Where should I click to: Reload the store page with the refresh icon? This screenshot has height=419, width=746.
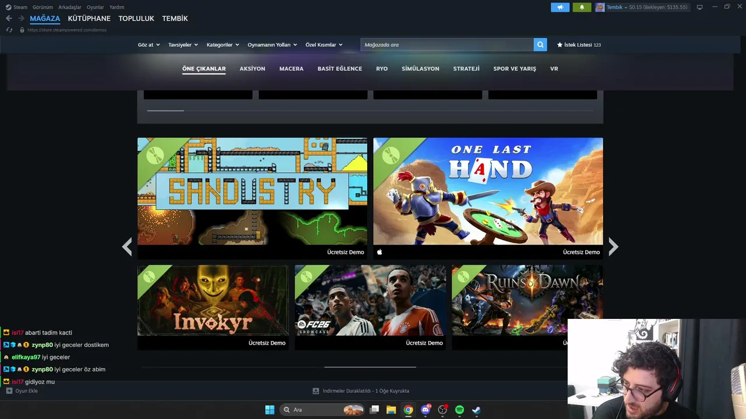pyautogui.click(x=9, y=30)
